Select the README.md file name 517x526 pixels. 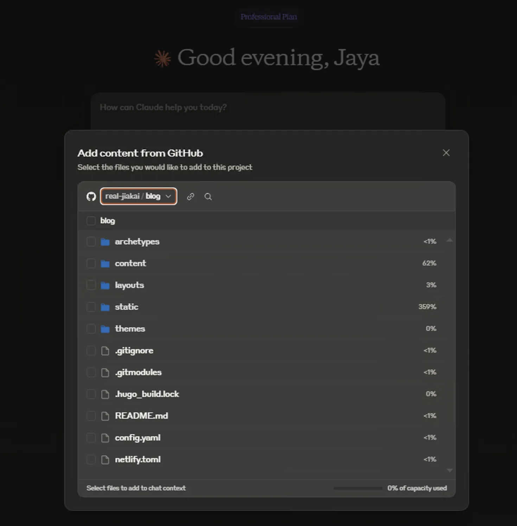click(141, 416)
